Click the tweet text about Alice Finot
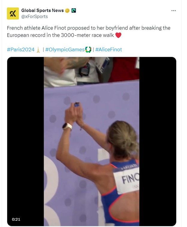187x227 pixels. click(88, 31)
